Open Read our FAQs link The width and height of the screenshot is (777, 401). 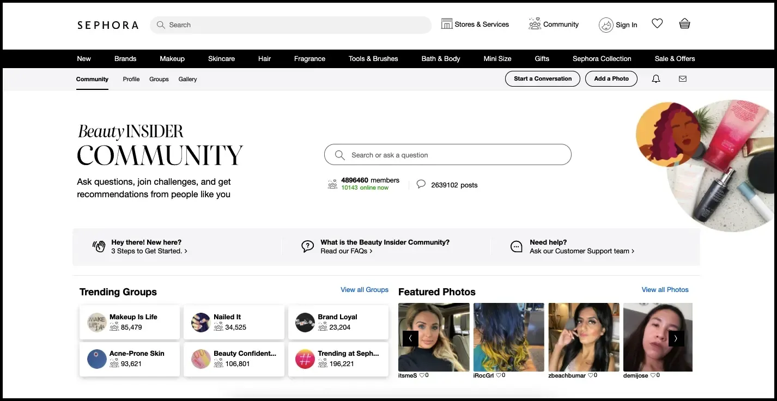[347, 251]
